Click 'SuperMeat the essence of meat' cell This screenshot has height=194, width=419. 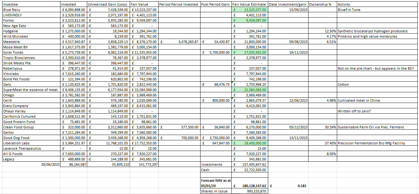pyautogui.click(x=31, y=90)
